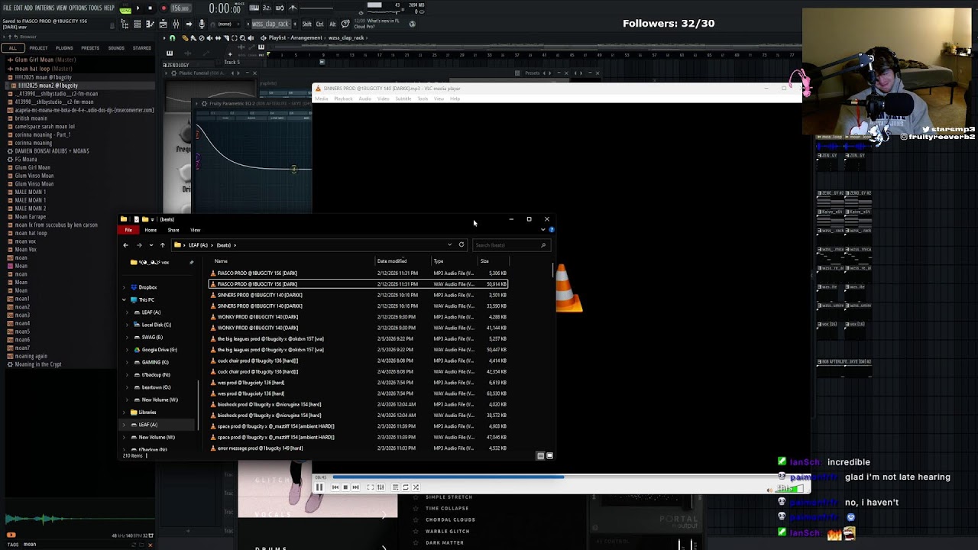This screenshot has width=978, height=550.
Task: Open the FL Studio mixer icon
Action: [176, 24]
